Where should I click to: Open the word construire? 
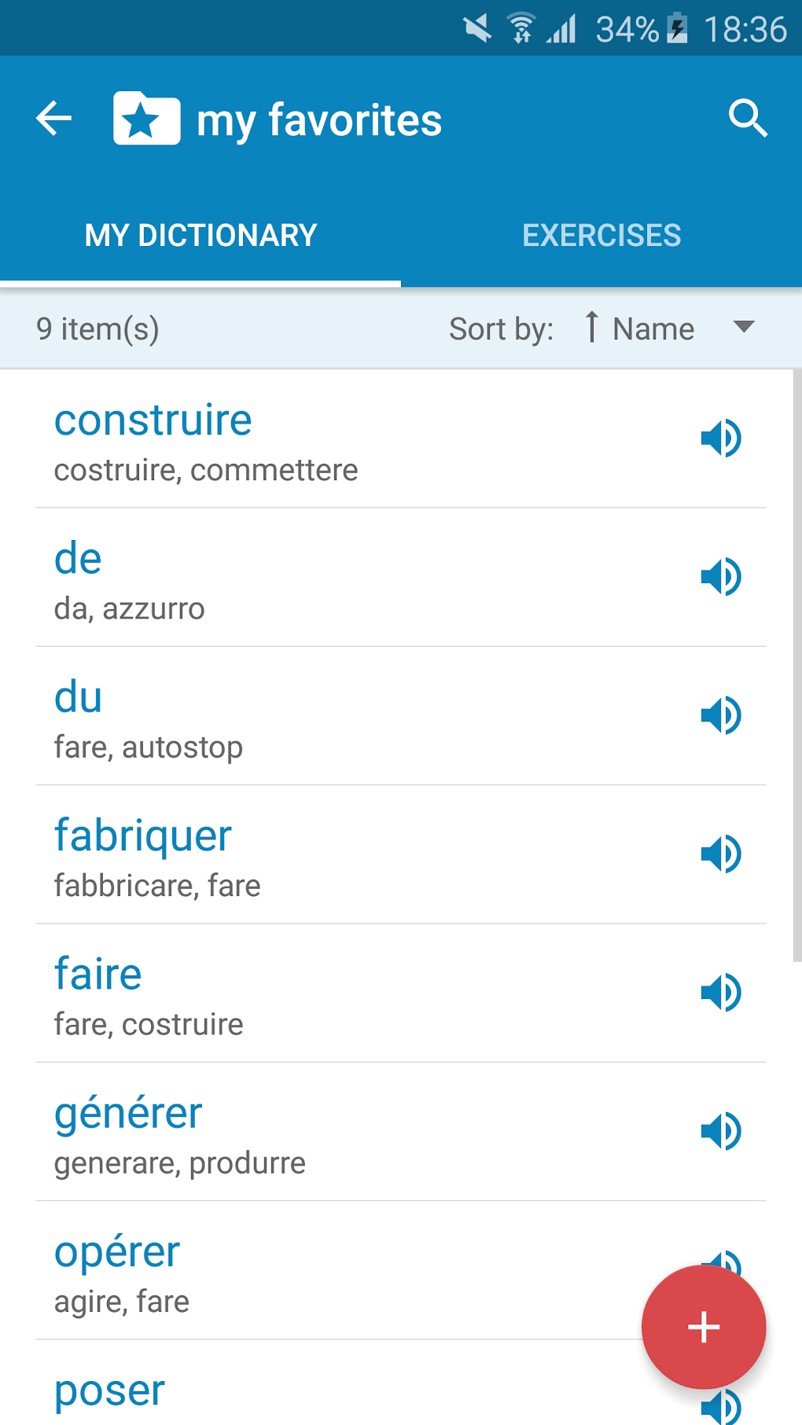coord(153,421)
